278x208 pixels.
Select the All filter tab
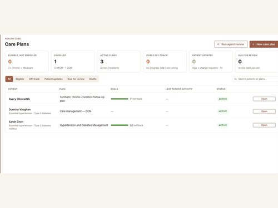(9, 79)
